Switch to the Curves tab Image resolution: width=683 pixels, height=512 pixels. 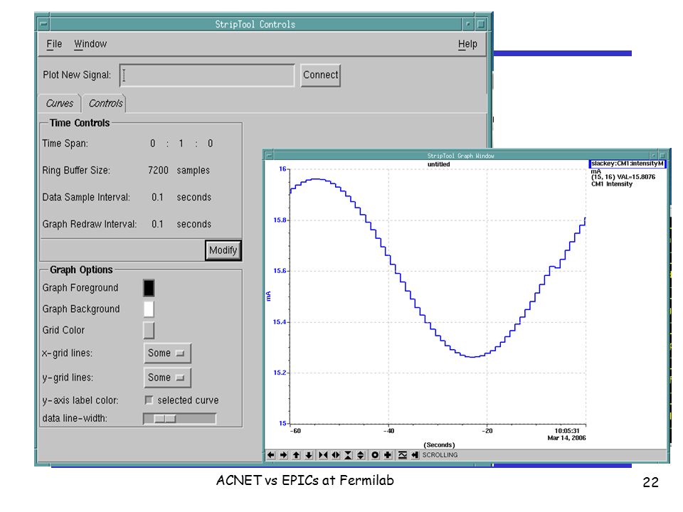pyautogui.click(x=60, y=103)
